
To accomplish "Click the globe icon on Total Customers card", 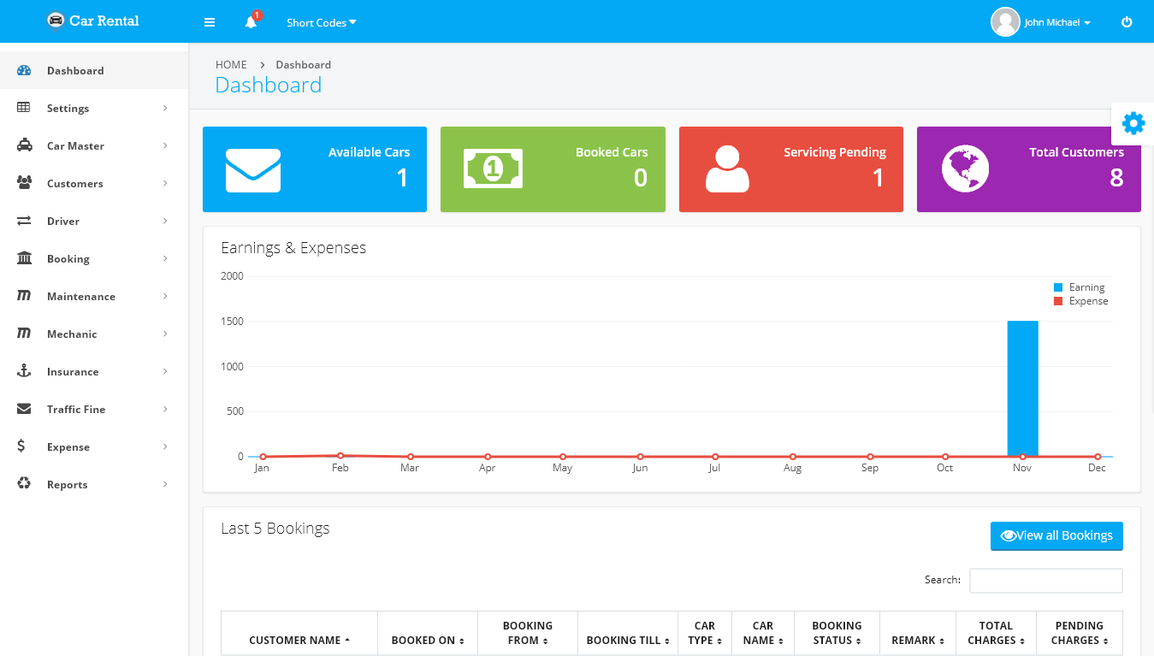I will (x=965, y=168).
